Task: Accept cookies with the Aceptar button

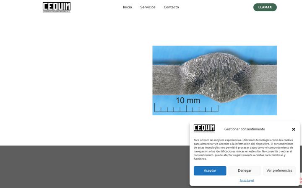Action: [210, 170]
